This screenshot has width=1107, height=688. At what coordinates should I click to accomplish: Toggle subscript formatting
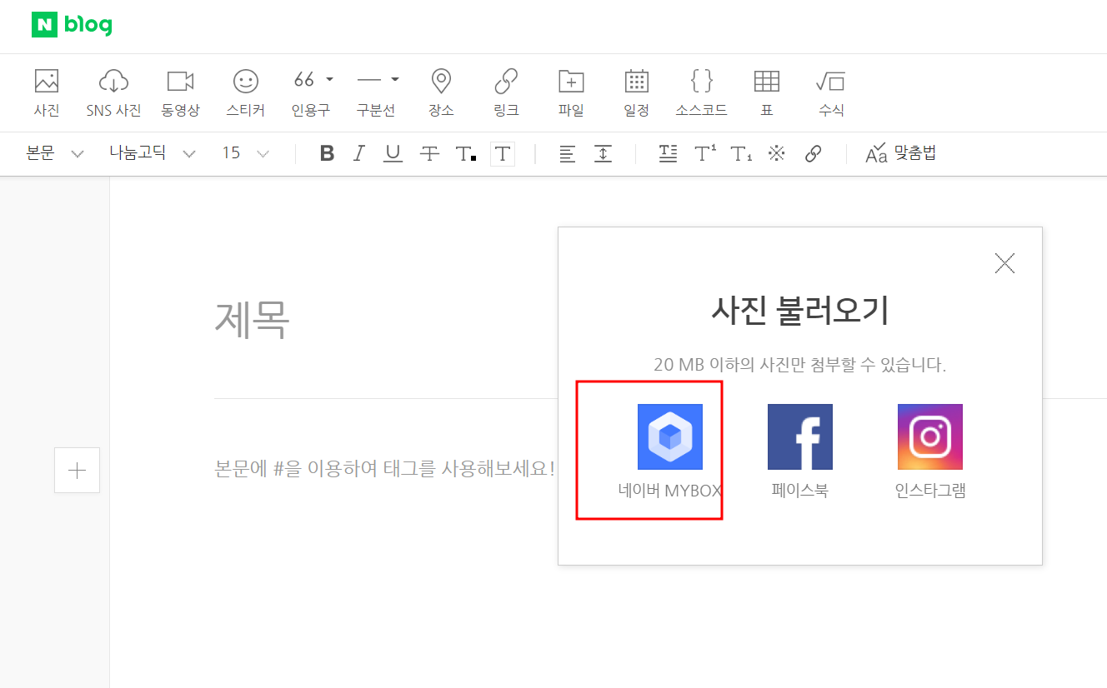pos(741,153)
